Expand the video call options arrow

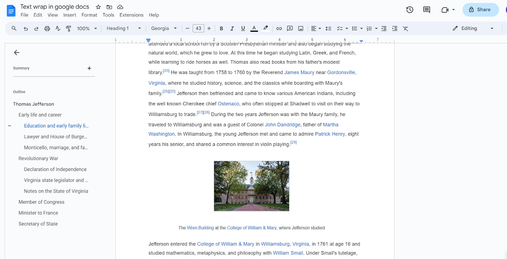(453, 10)
